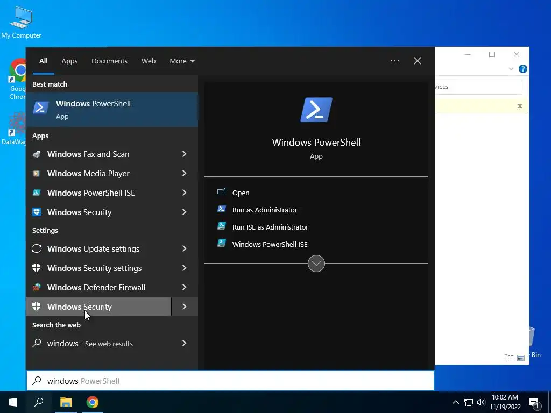
Task: Expand more actions with the circular chevron
Action: tap(316, 264)
